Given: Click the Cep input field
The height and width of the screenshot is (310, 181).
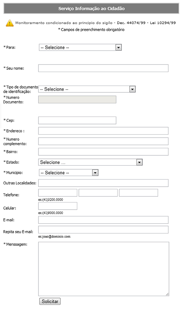Looking at the screenshot, I should [77, 120].
